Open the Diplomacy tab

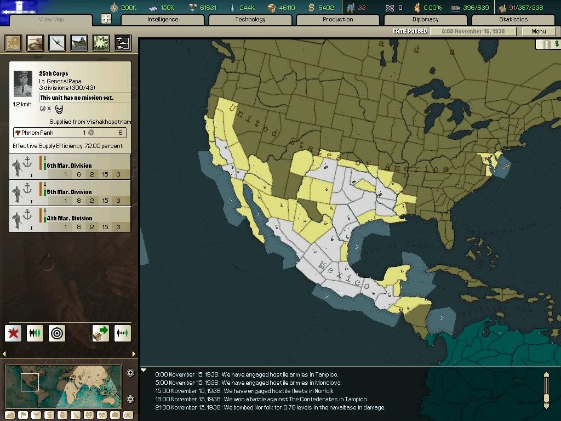(425, 19)
